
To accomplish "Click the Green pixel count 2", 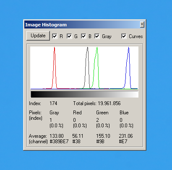I will (x=97, y=120).
